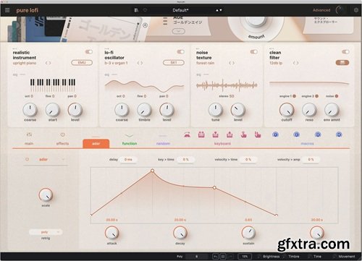
Task: Click the Advanced button
Action: [321, 10]
